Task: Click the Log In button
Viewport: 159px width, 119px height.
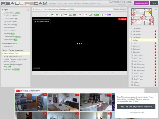Action: (x=154, y=3)
